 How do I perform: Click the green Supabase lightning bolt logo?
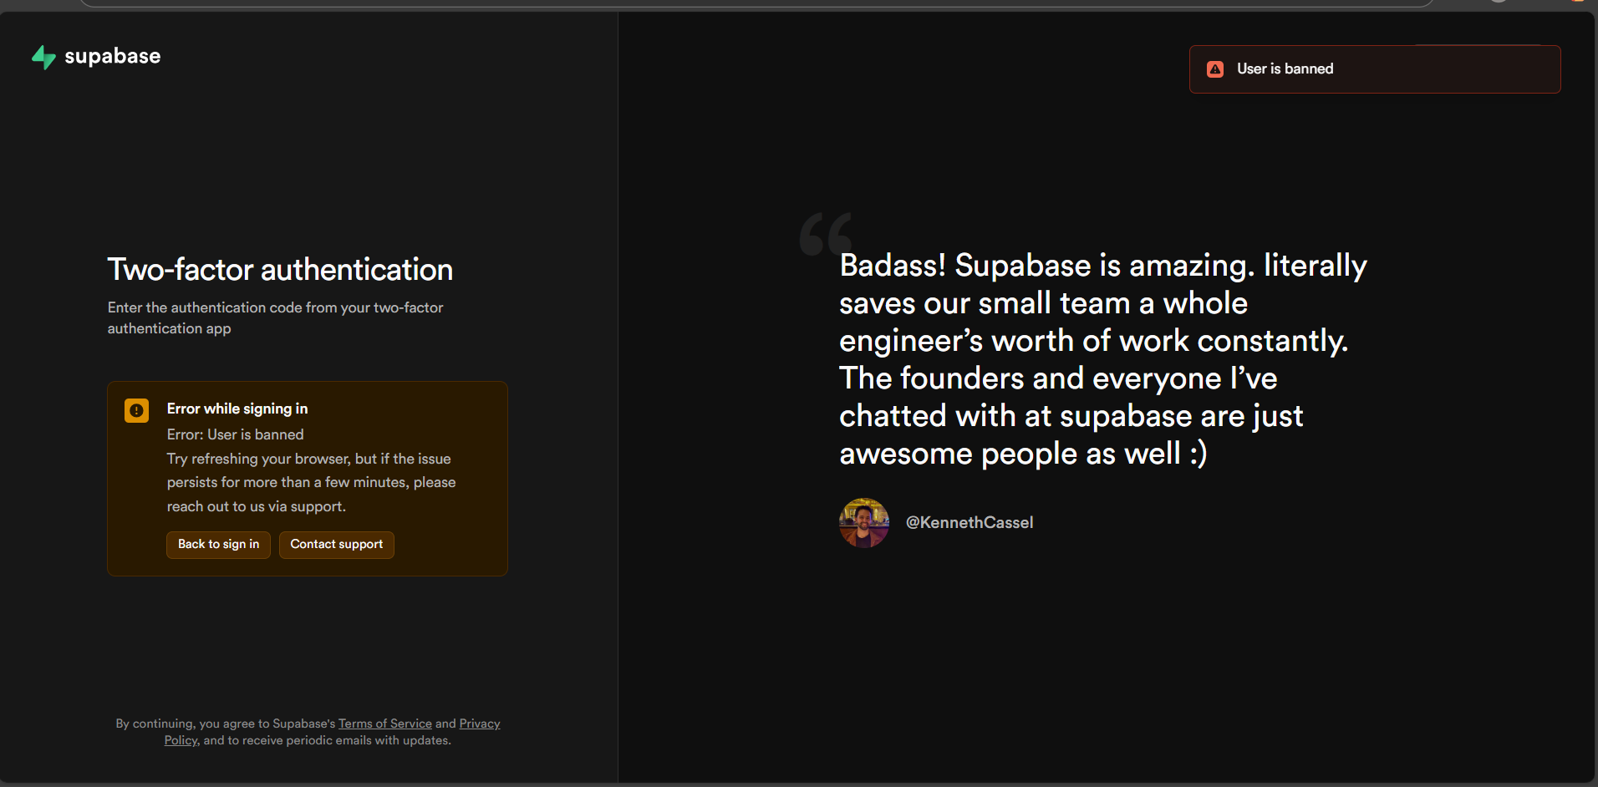[x=43, y=57]
